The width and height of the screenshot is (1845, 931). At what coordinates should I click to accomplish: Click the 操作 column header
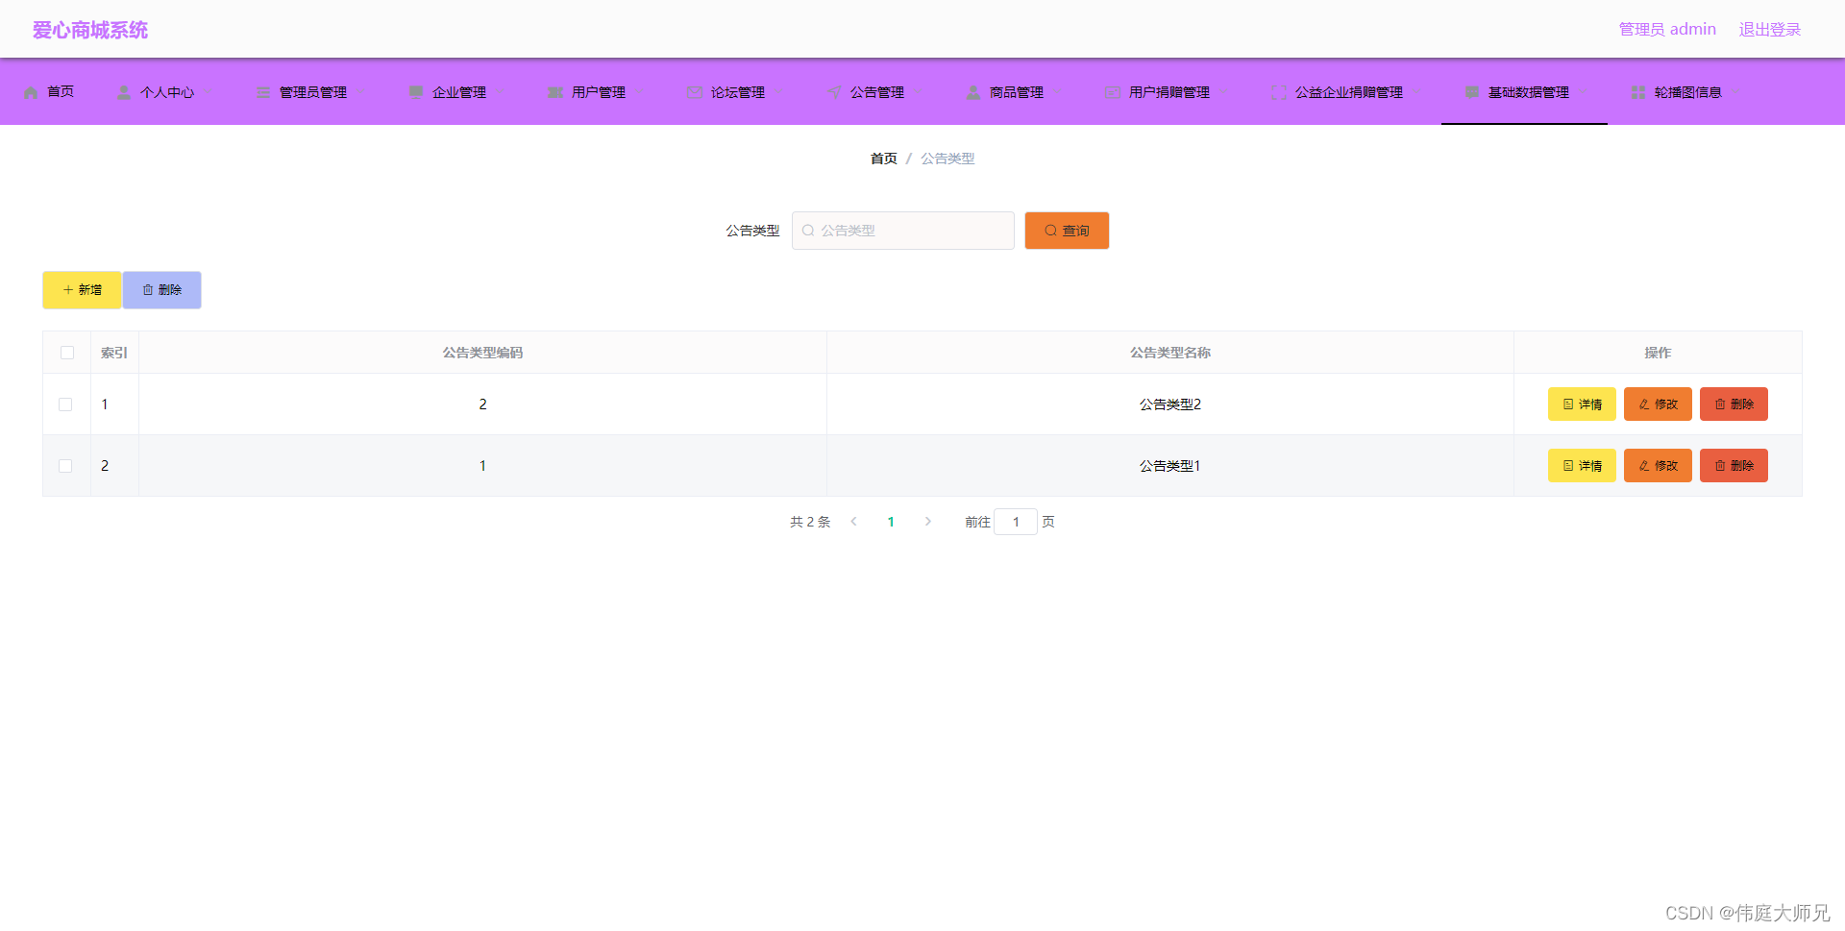(1658, 353)
